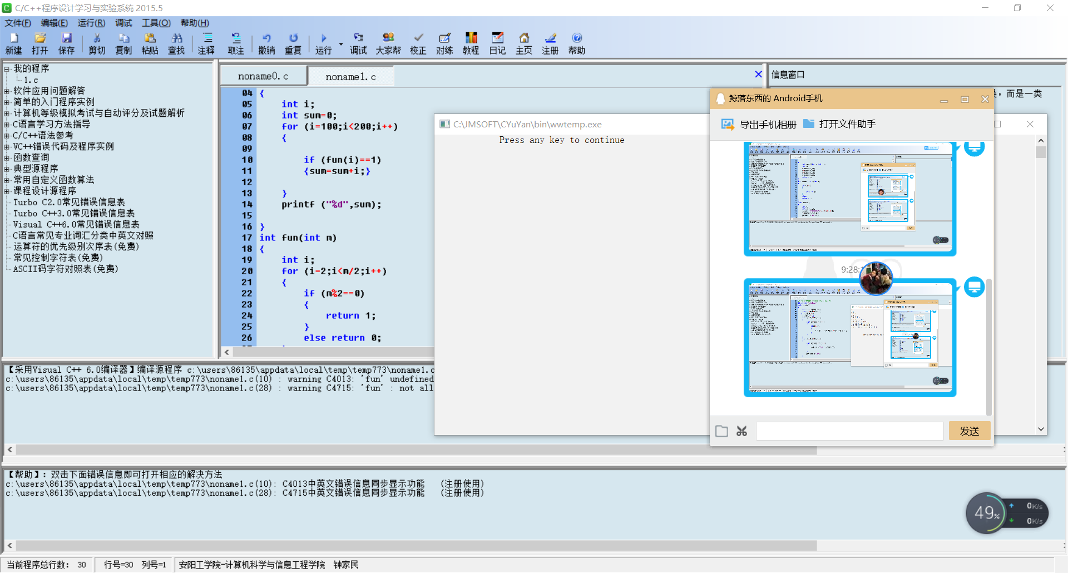This screenshot has width=1068, height=573.
Task: Expand the 典型源程序 tree node
Action: [7, 169]
